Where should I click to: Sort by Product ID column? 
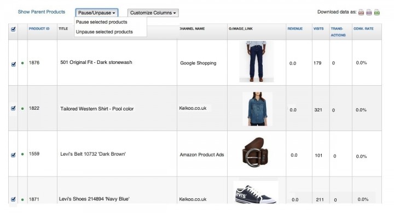click(x=39, y=28)
